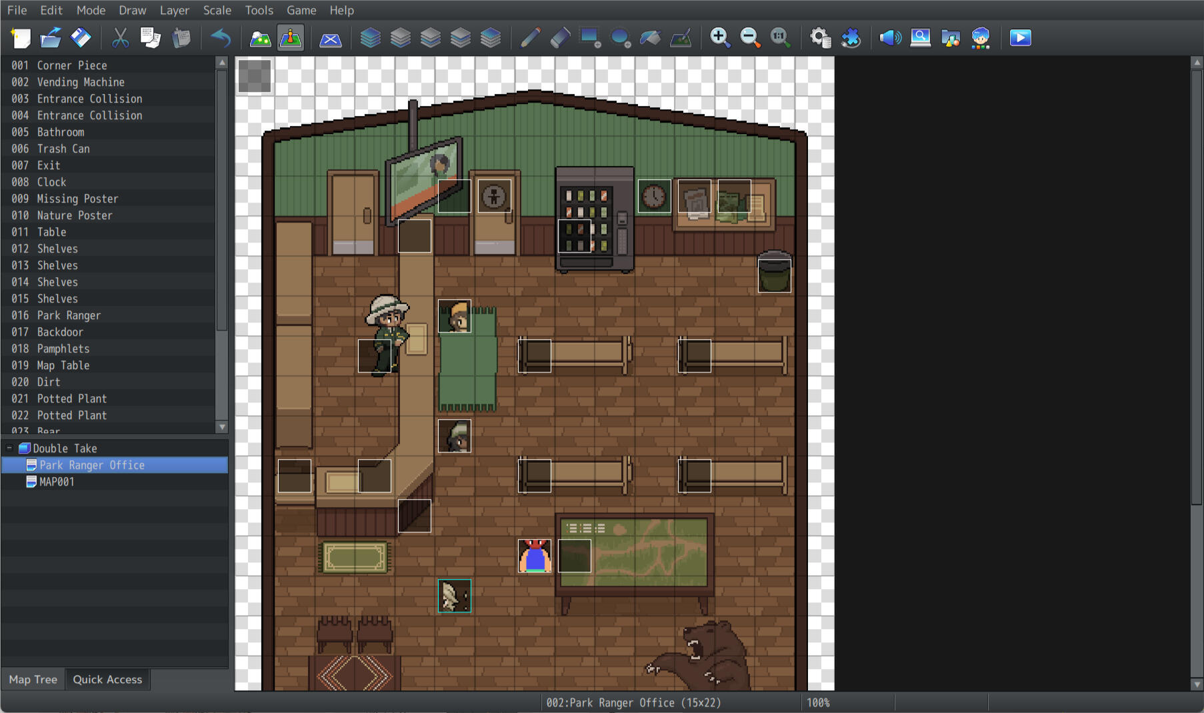The width and height of the screenshot is (1204, 713).
Task: Open the Plugin Manager puzzle icon
Action: pos(851,38)
